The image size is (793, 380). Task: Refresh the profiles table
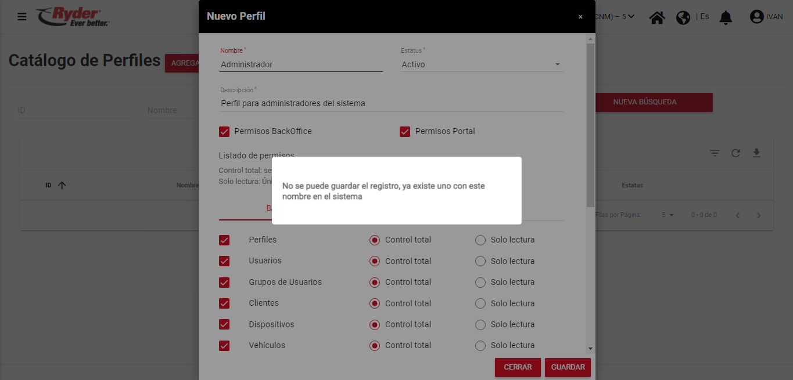(735, 153)
